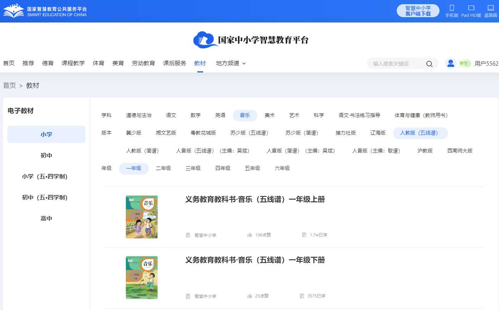The height and width of the screenshot is (310, 499).
Task: Choose the 西南师大版 edition
Action: pyautogui.click(x=460, y=151)
